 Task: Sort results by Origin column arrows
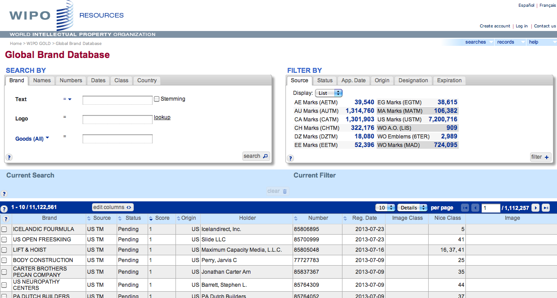(x=178, y=218)
